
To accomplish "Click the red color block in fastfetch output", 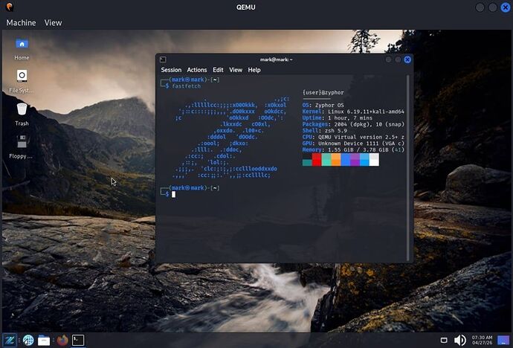I will click(317, 160).
